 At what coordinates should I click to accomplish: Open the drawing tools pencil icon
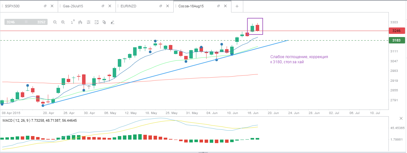112,22
